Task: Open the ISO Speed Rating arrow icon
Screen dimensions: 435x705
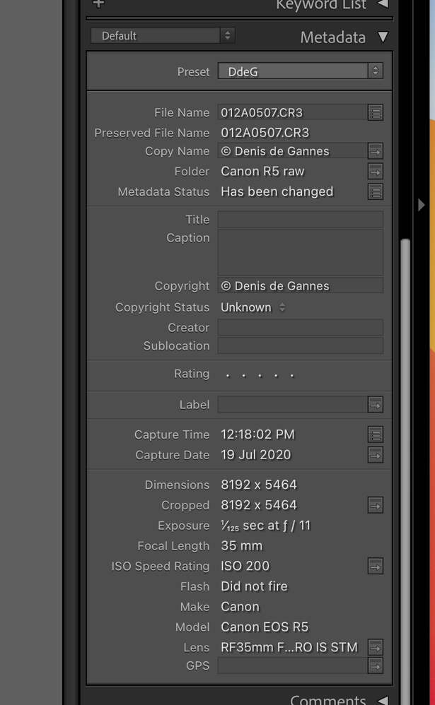Action: pos(376,566)
